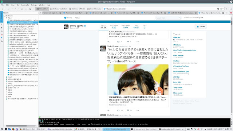Open the Log in dropdown
Screen dimensions: 233x131
point(200,17)
